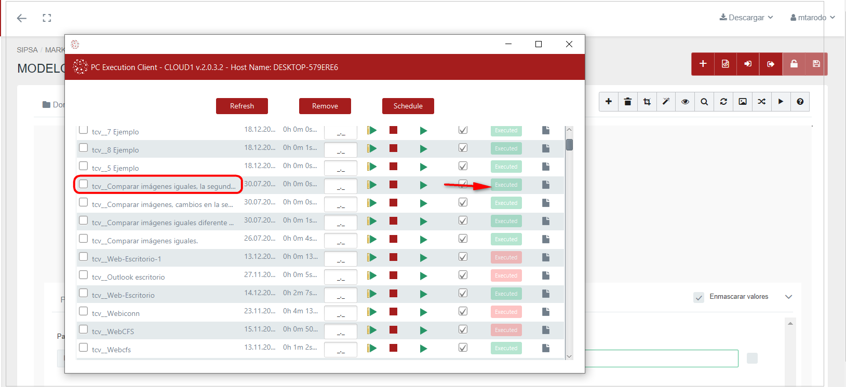Open the Descargar dropdown menu
Viewport: 846px width, 387px height.
[746, 18]
